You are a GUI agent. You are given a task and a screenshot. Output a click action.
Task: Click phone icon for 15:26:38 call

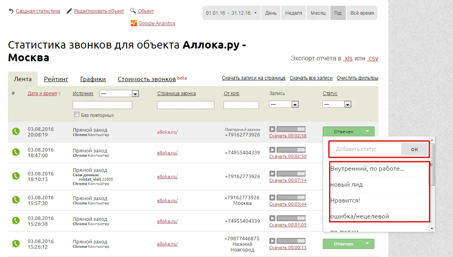pyautogui.click(x=16, y=221)
